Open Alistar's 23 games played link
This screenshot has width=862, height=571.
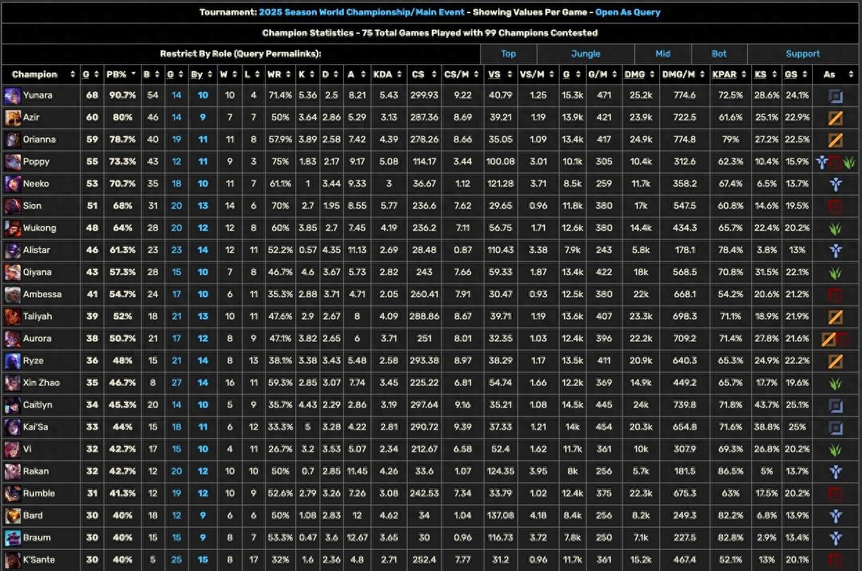pos(176,250)
